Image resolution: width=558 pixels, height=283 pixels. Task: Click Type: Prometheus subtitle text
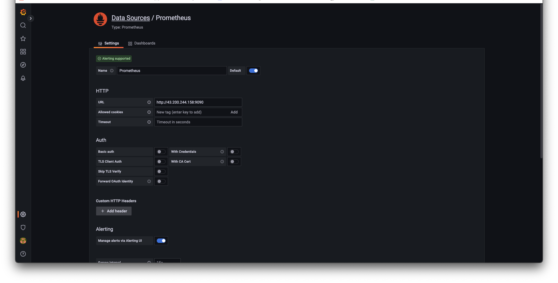click(x=127, y=27)
